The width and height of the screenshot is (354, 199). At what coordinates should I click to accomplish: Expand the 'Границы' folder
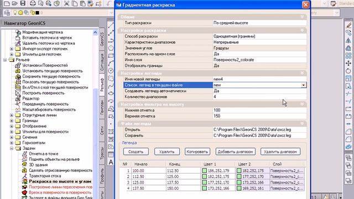[12, 121]
